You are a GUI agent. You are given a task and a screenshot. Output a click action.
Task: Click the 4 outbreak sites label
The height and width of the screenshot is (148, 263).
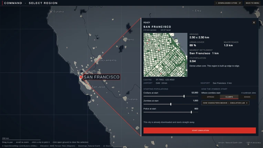[x=249, y=93]
